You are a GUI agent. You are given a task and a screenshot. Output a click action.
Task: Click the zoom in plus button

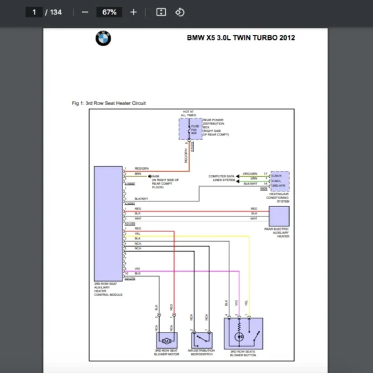tap(133, 12)
